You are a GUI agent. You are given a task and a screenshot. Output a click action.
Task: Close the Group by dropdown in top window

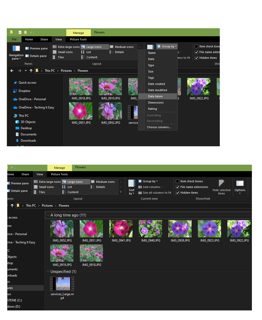coord(167,46)
